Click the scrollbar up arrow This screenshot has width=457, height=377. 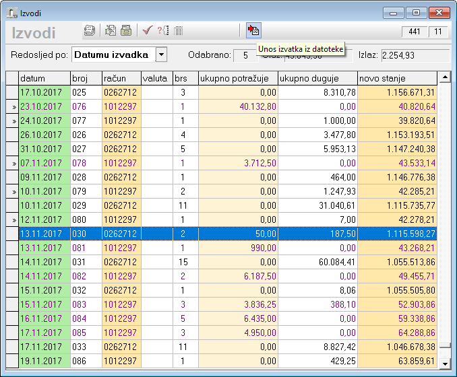445,78
